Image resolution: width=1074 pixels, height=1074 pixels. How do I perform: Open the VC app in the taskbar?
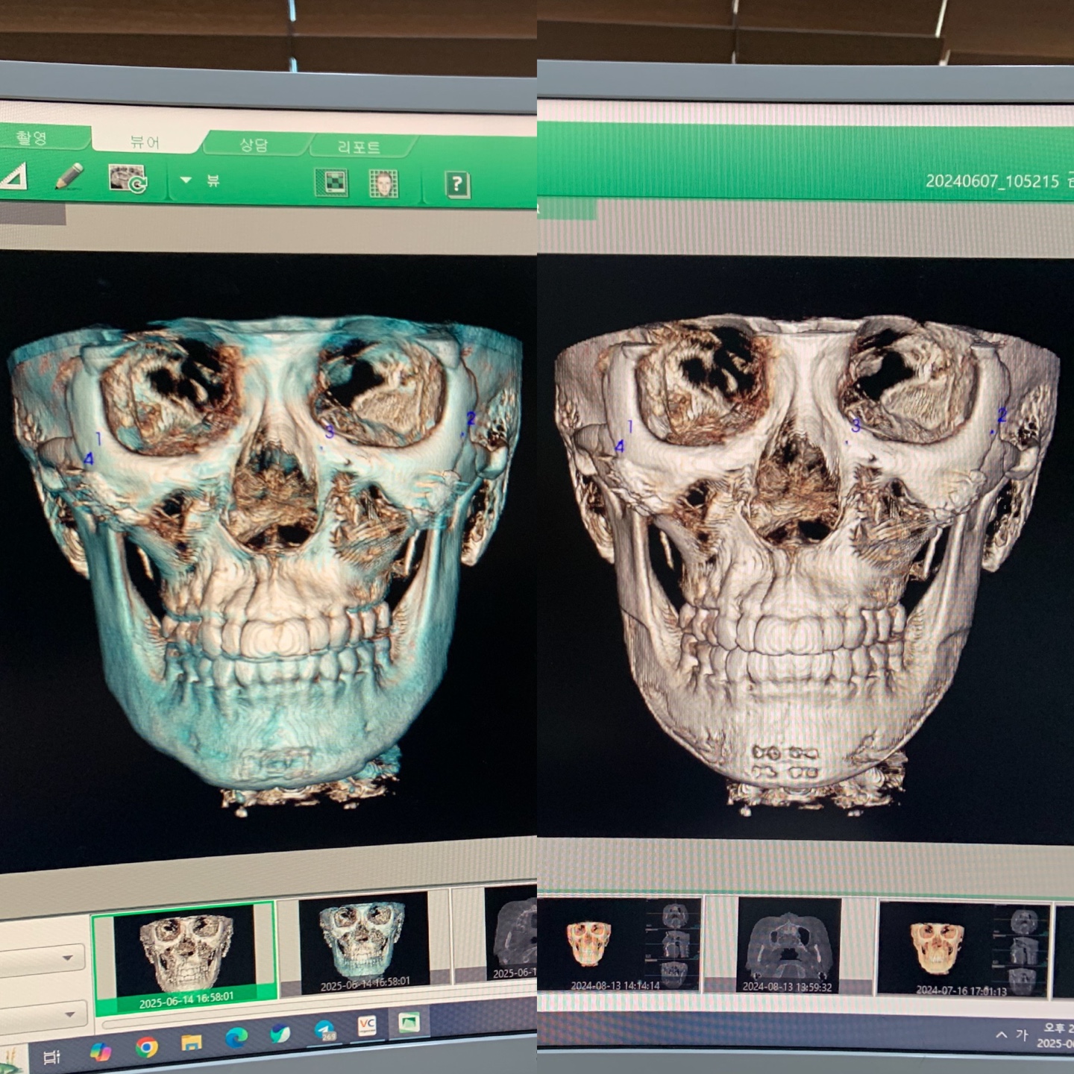366,1026
